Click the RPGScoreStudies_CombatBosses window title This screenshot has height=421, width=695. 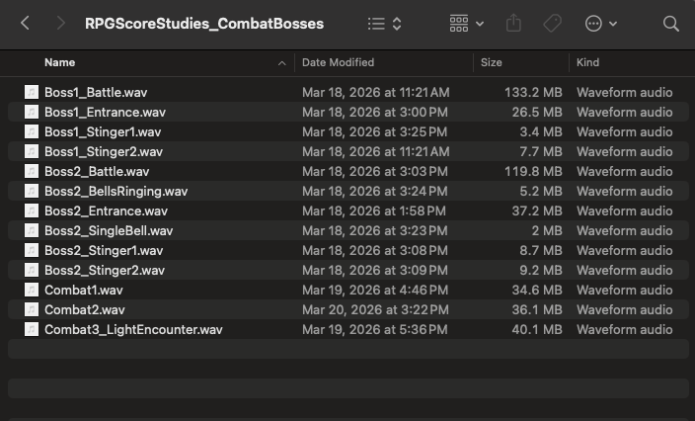tap(203, 23)
